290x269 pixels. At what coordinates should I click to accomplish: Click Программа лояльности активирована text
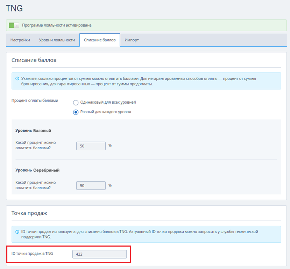(57, 25)
